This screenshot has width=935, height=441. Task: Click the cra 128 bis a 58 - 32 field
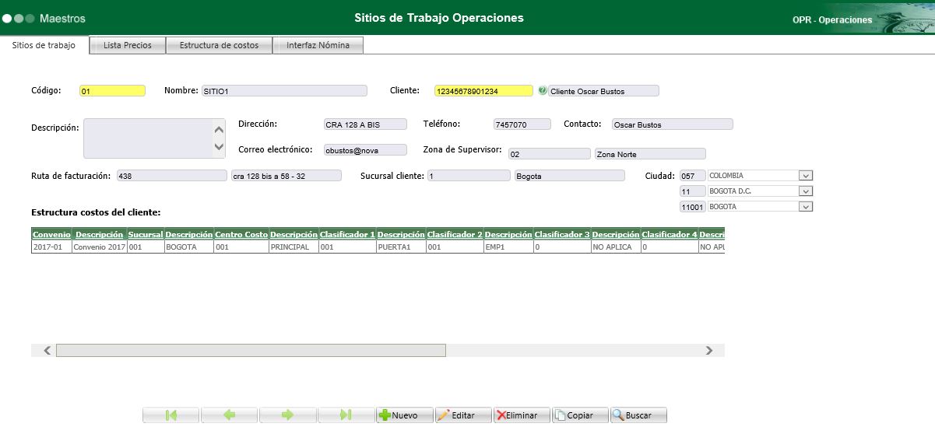click(286, 176)
